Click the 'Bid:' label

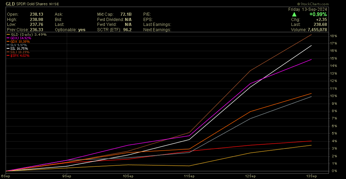tap(58, 20)
